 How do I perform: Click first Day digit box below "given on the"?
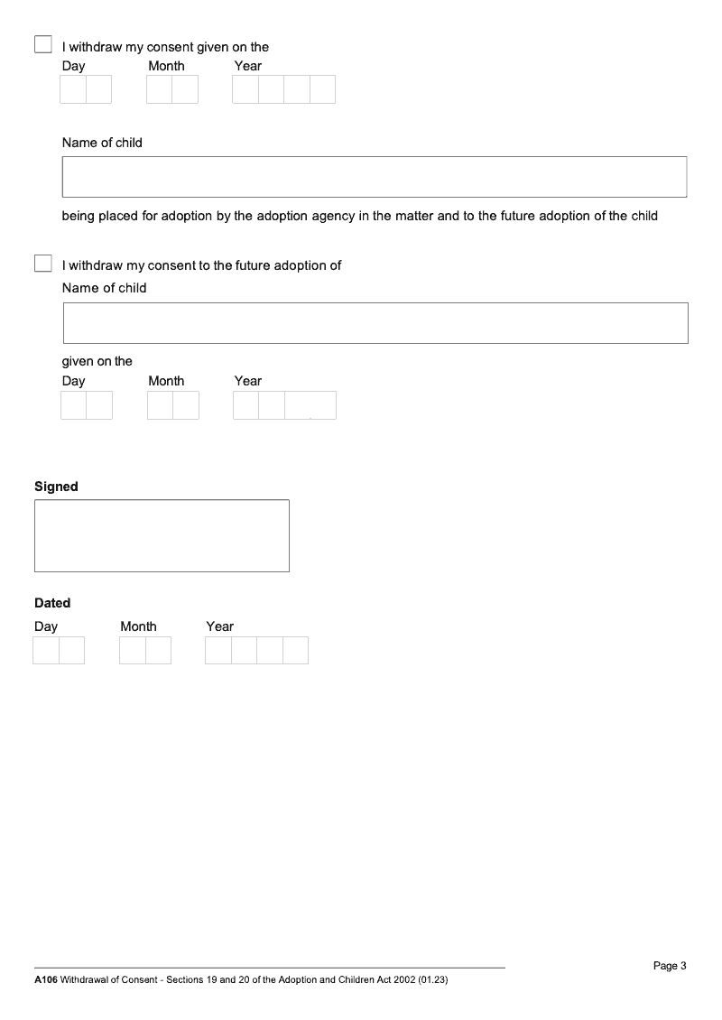[74, 405]
